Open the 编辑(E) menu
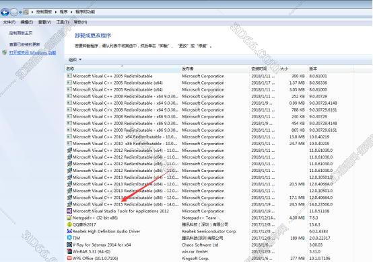 coord(27,22)
